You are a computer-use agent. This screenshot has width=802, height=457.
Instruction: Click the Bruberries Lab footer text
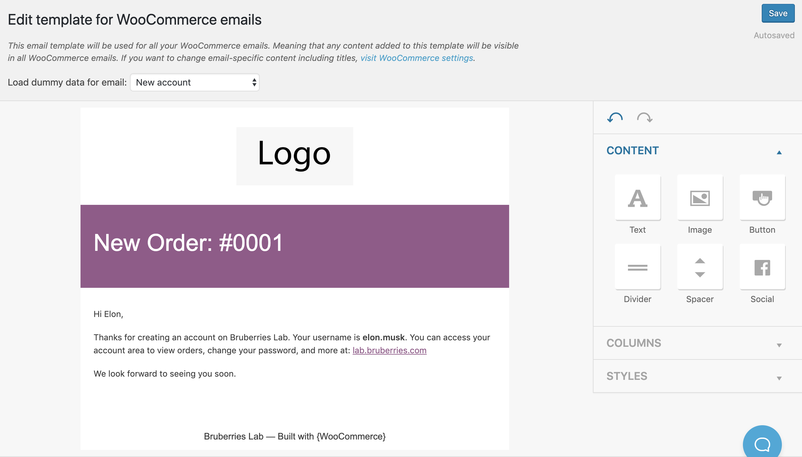pyautogui.click(x=294, y=436)
